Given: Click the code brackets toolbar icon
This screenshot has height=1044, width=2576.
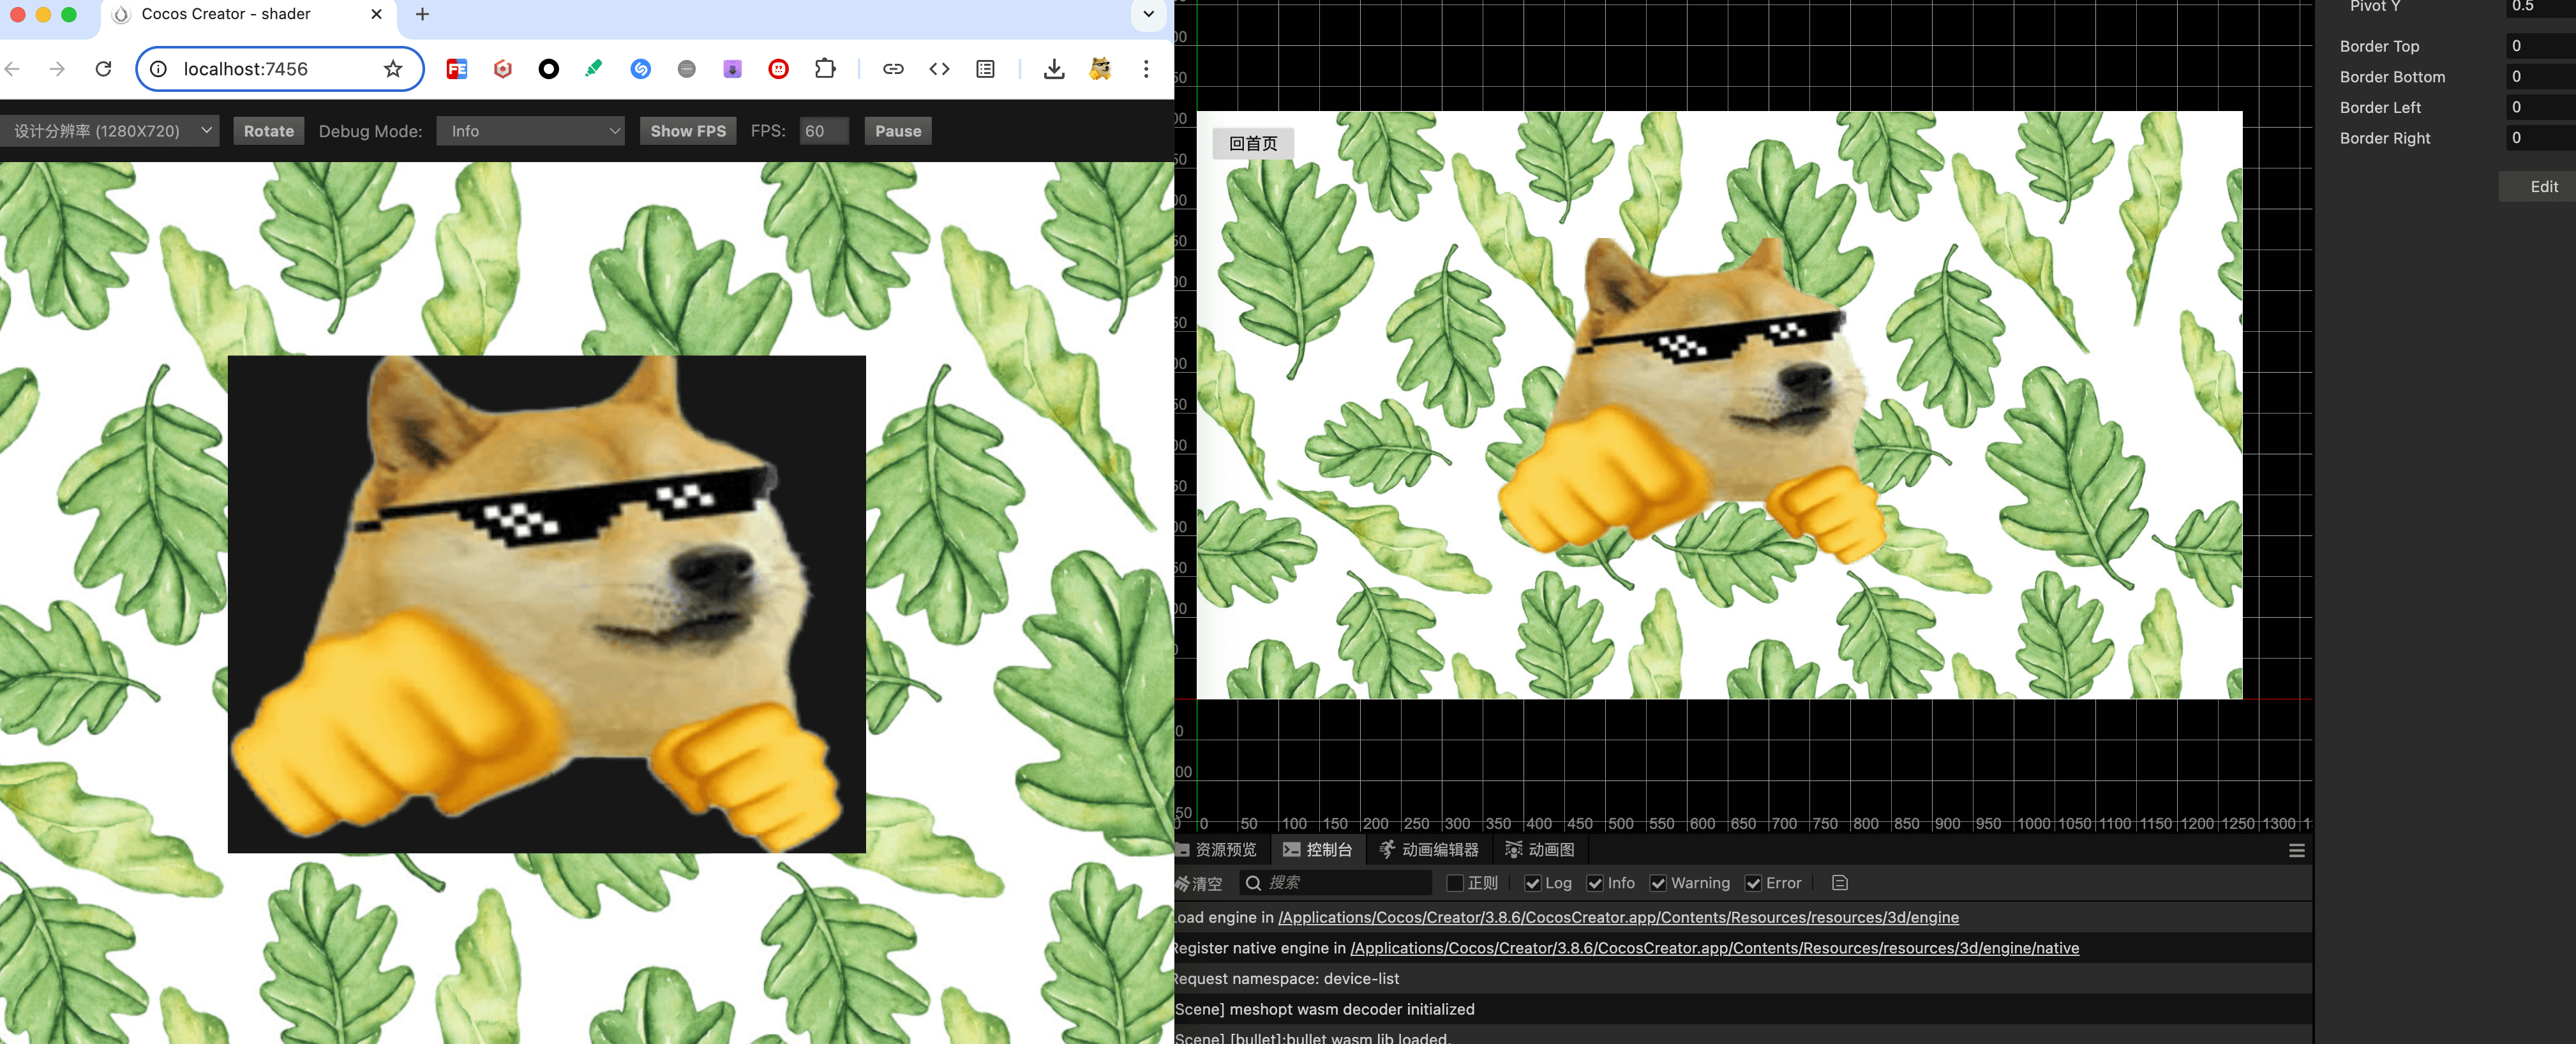Looking at the screenshot, I should pos(939,69).
